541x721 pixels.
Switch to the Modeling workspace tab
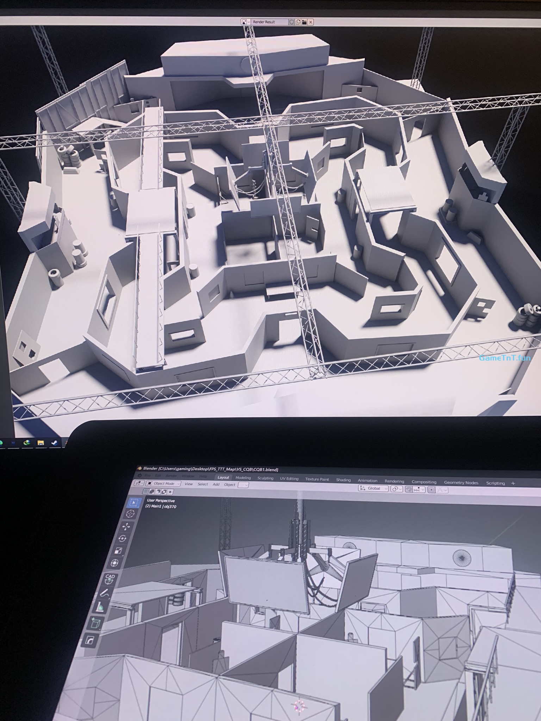pos(243,478)
